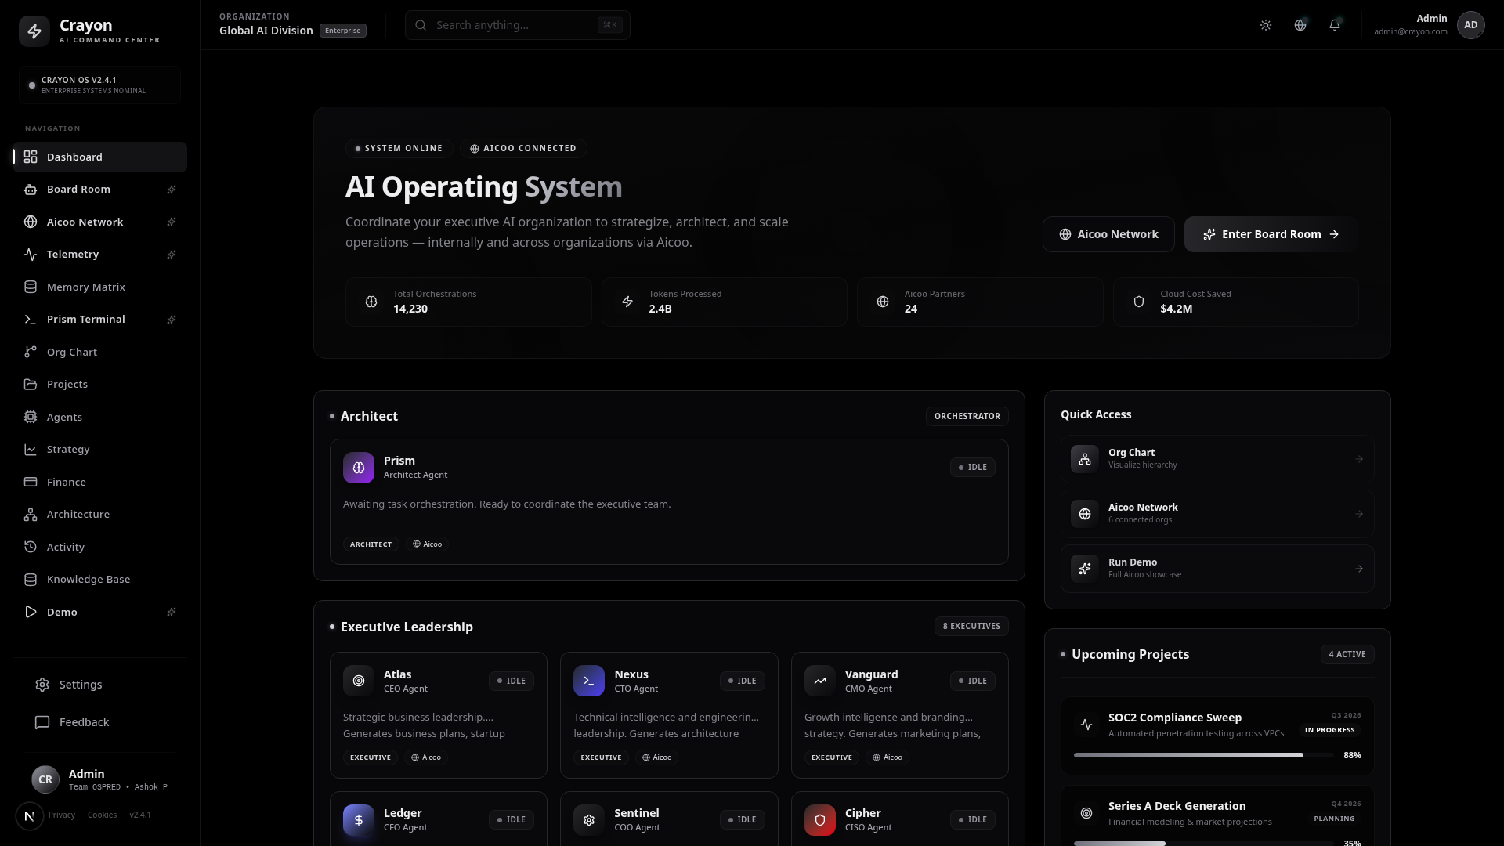Click the Total Orchestrations stat card

tap(468, 302)
